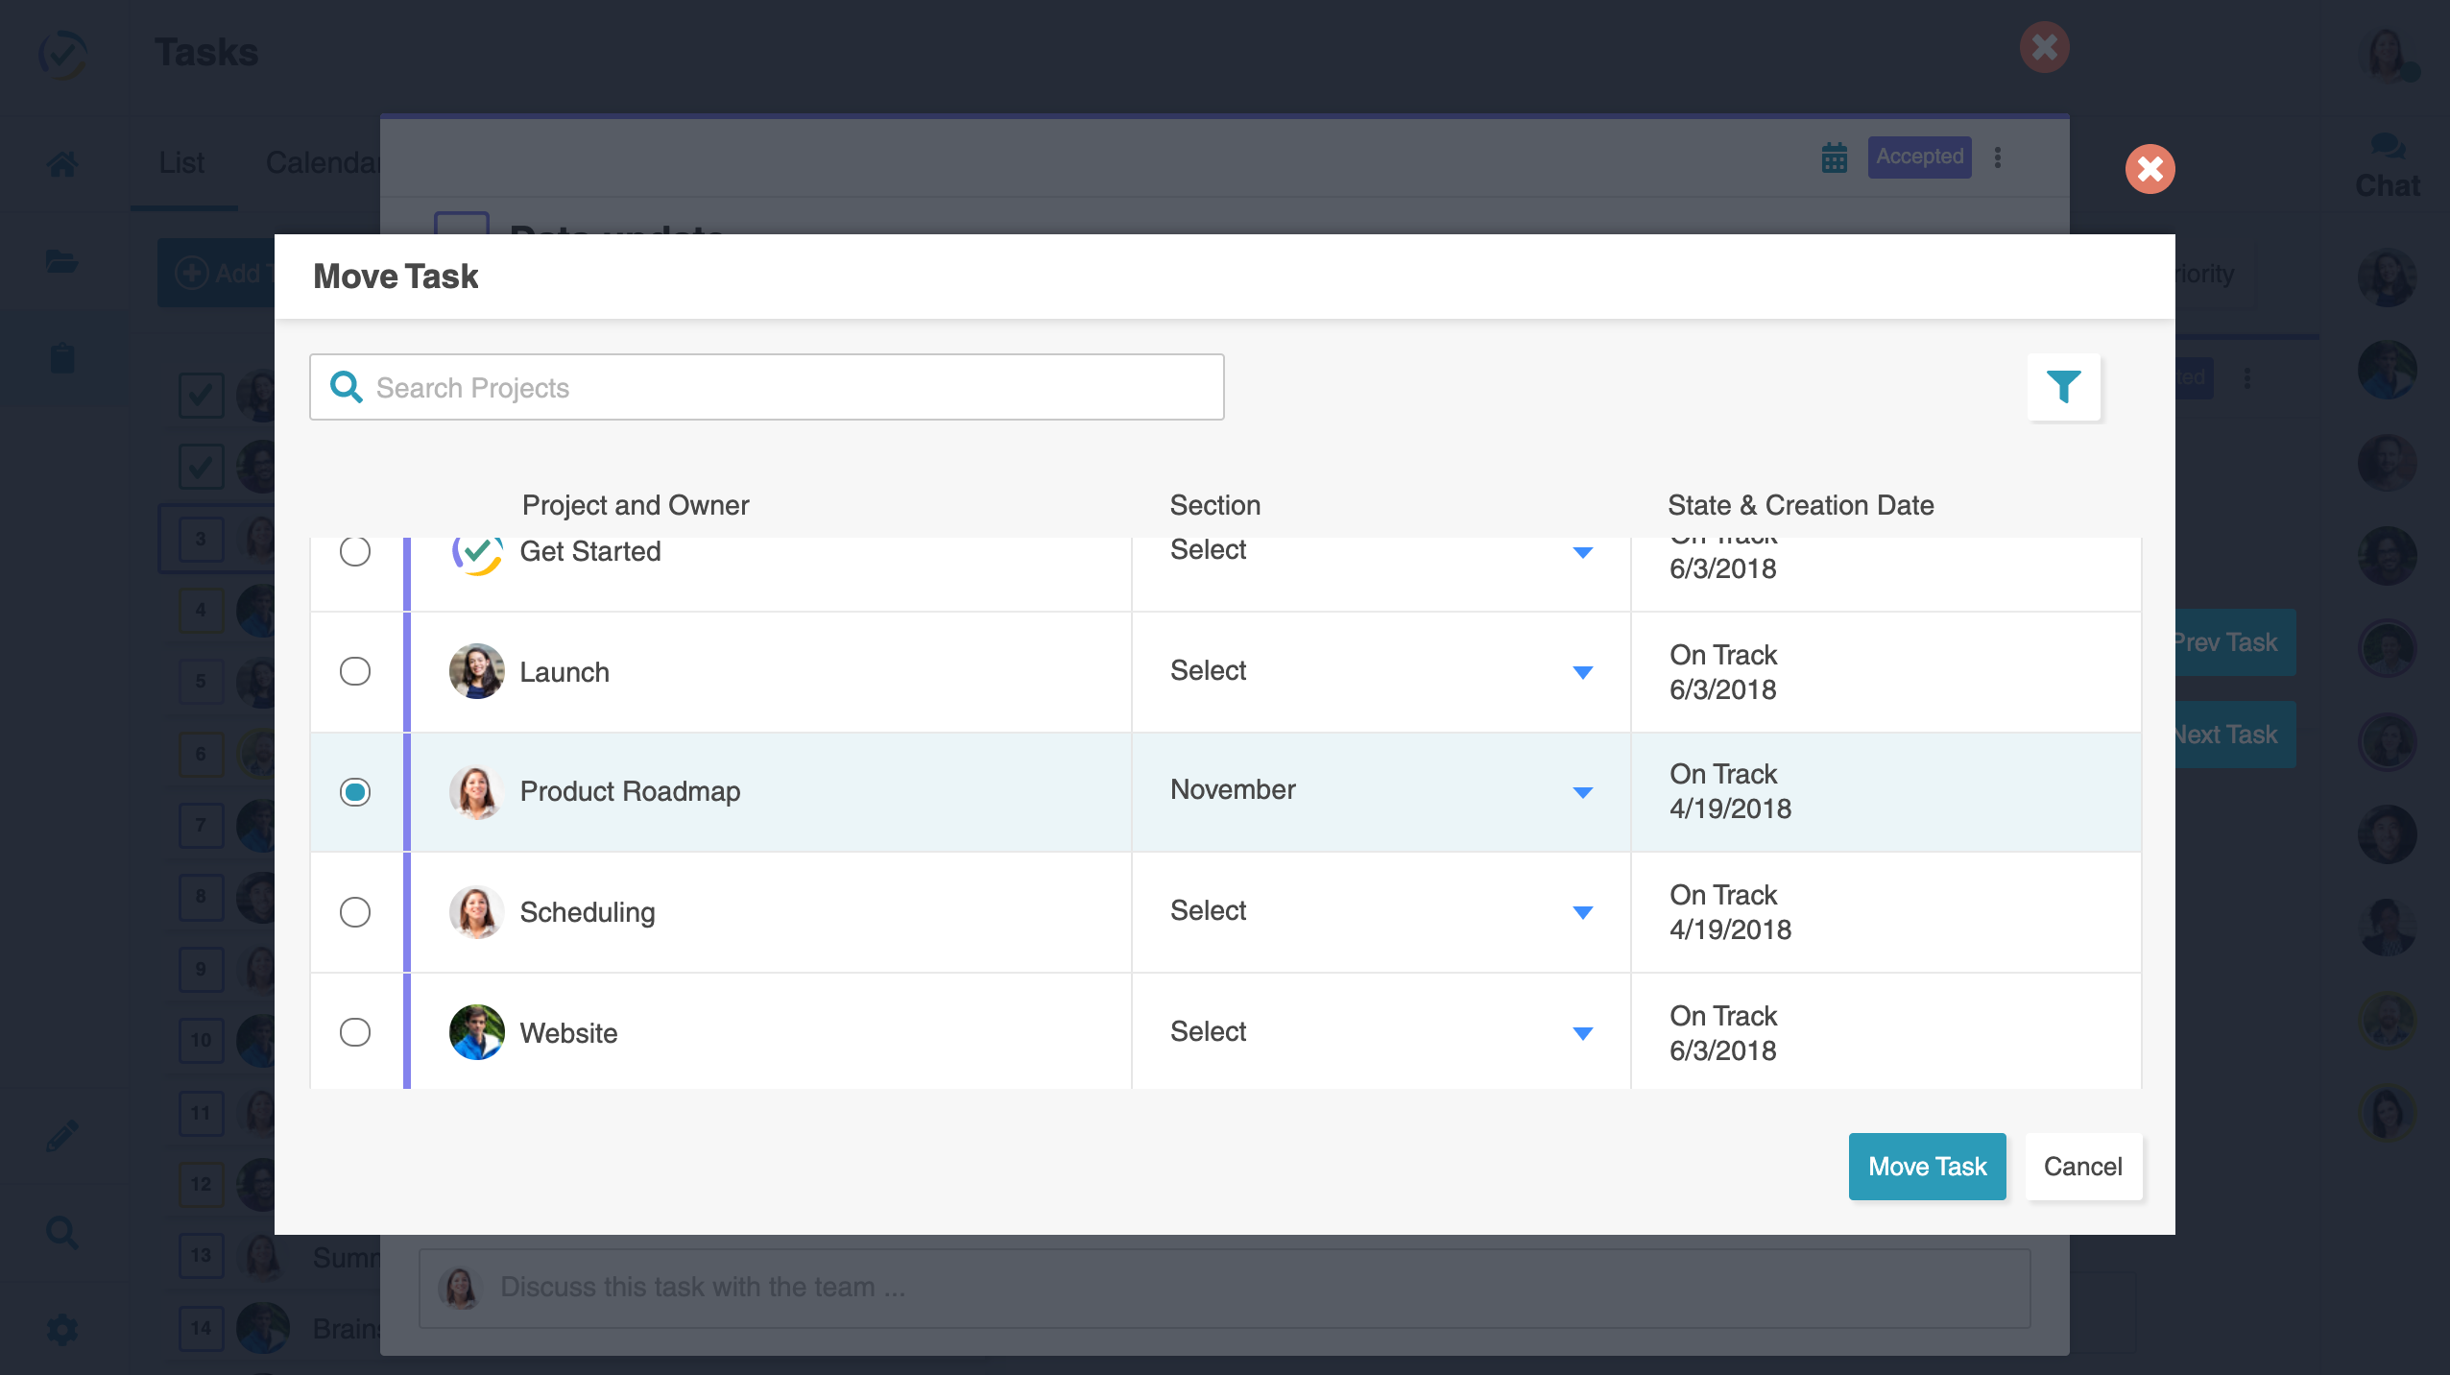Screen dimensions: 2450x1375
Task: Click the calendar icon next to Accepted badge
Action: point(1834,157)
